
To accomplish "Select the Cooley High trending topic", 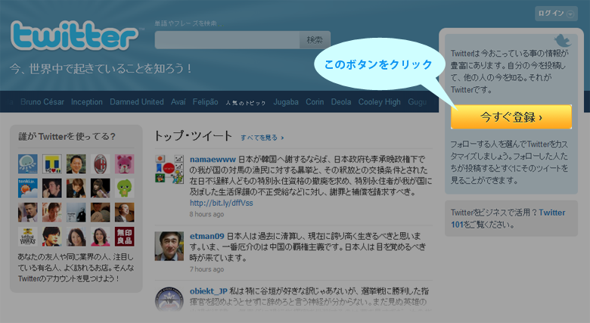I will pos(379,102).
